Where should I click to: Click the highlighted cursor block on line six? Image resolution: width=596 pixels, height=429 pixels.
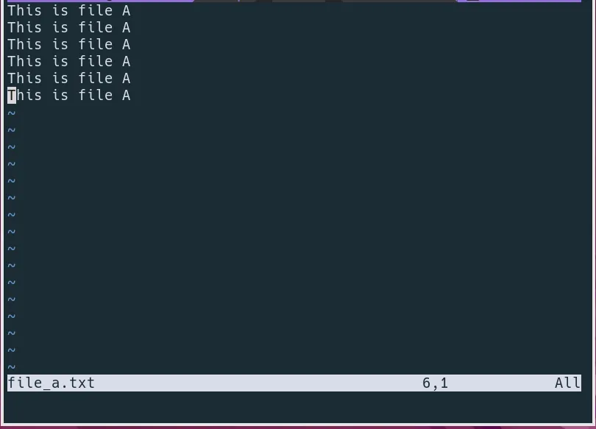click(x=12, y=95)
